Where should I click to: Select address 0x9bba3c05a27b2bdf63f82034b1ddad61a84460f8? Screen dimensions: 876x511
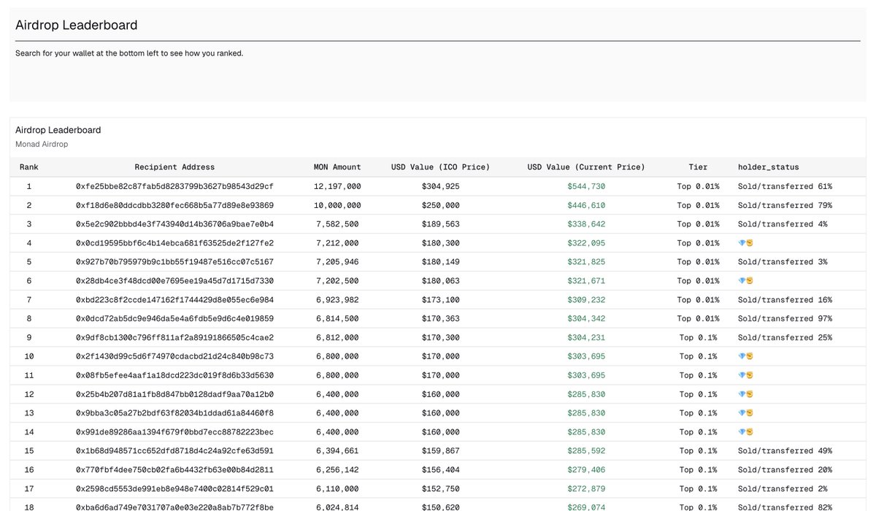click(x=174, y=413)
